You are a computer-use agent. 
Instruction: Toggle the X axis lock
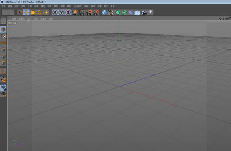click(55, 13)
